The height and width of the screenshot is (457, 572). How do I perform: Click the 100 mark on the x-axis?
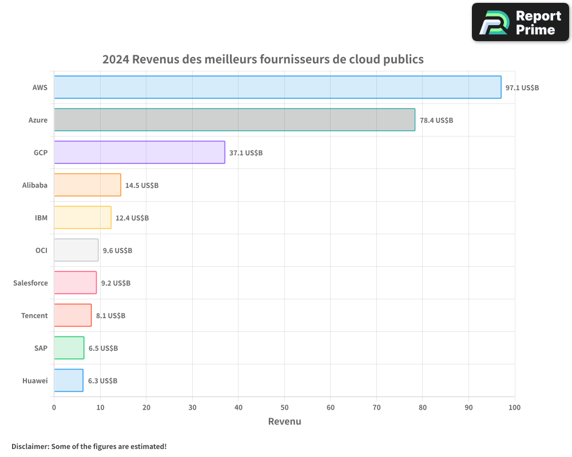coord(514,407)
